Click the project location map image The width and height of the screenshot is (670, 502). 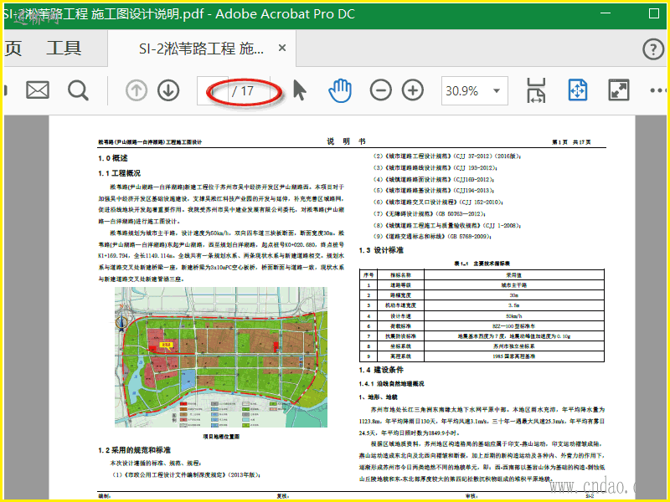pyautogui.click(x=221, y=357)
